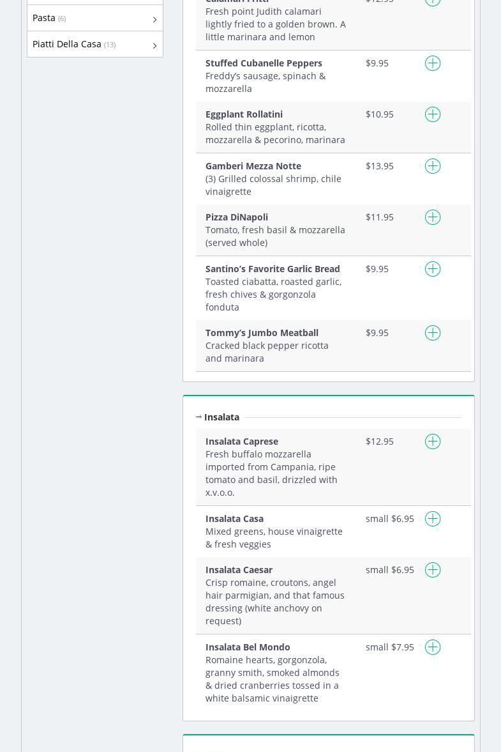Add Insalata Caesar to cart
501x752 pixels.
433,570
